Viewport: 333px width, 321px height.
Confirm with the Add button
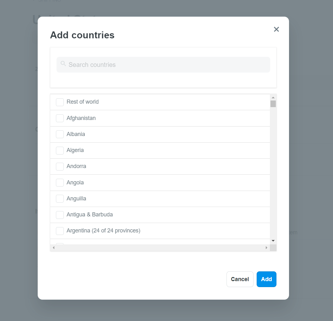266,279
